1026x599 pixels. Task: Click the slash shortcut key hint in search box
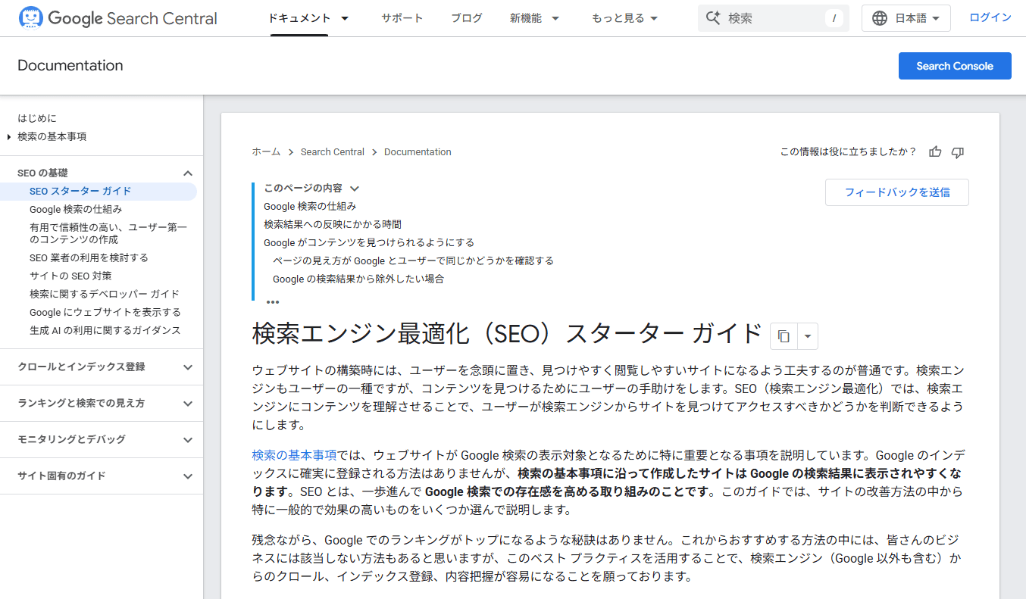pyautogui.click(x=834, y=18)
